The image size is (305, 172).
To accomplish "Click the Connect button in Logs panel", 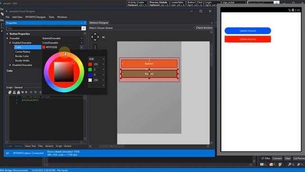I will tap(277, 158).
